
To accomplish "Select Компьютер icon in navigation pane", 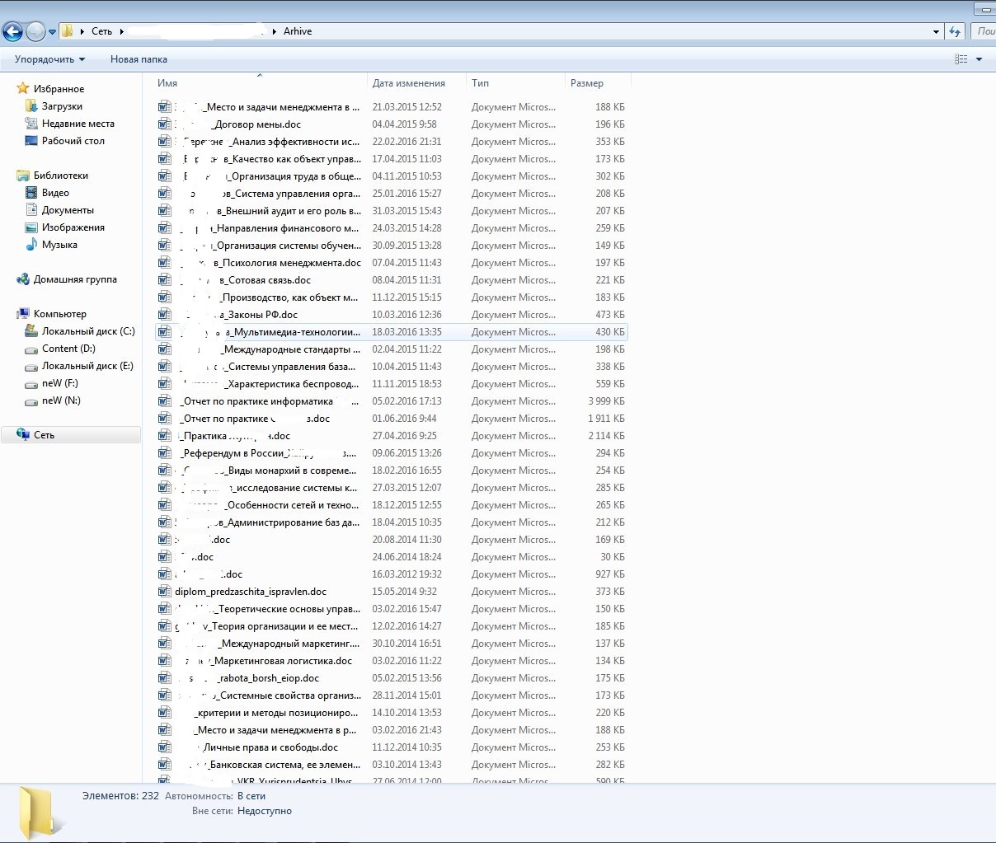I will click(23, 314).
